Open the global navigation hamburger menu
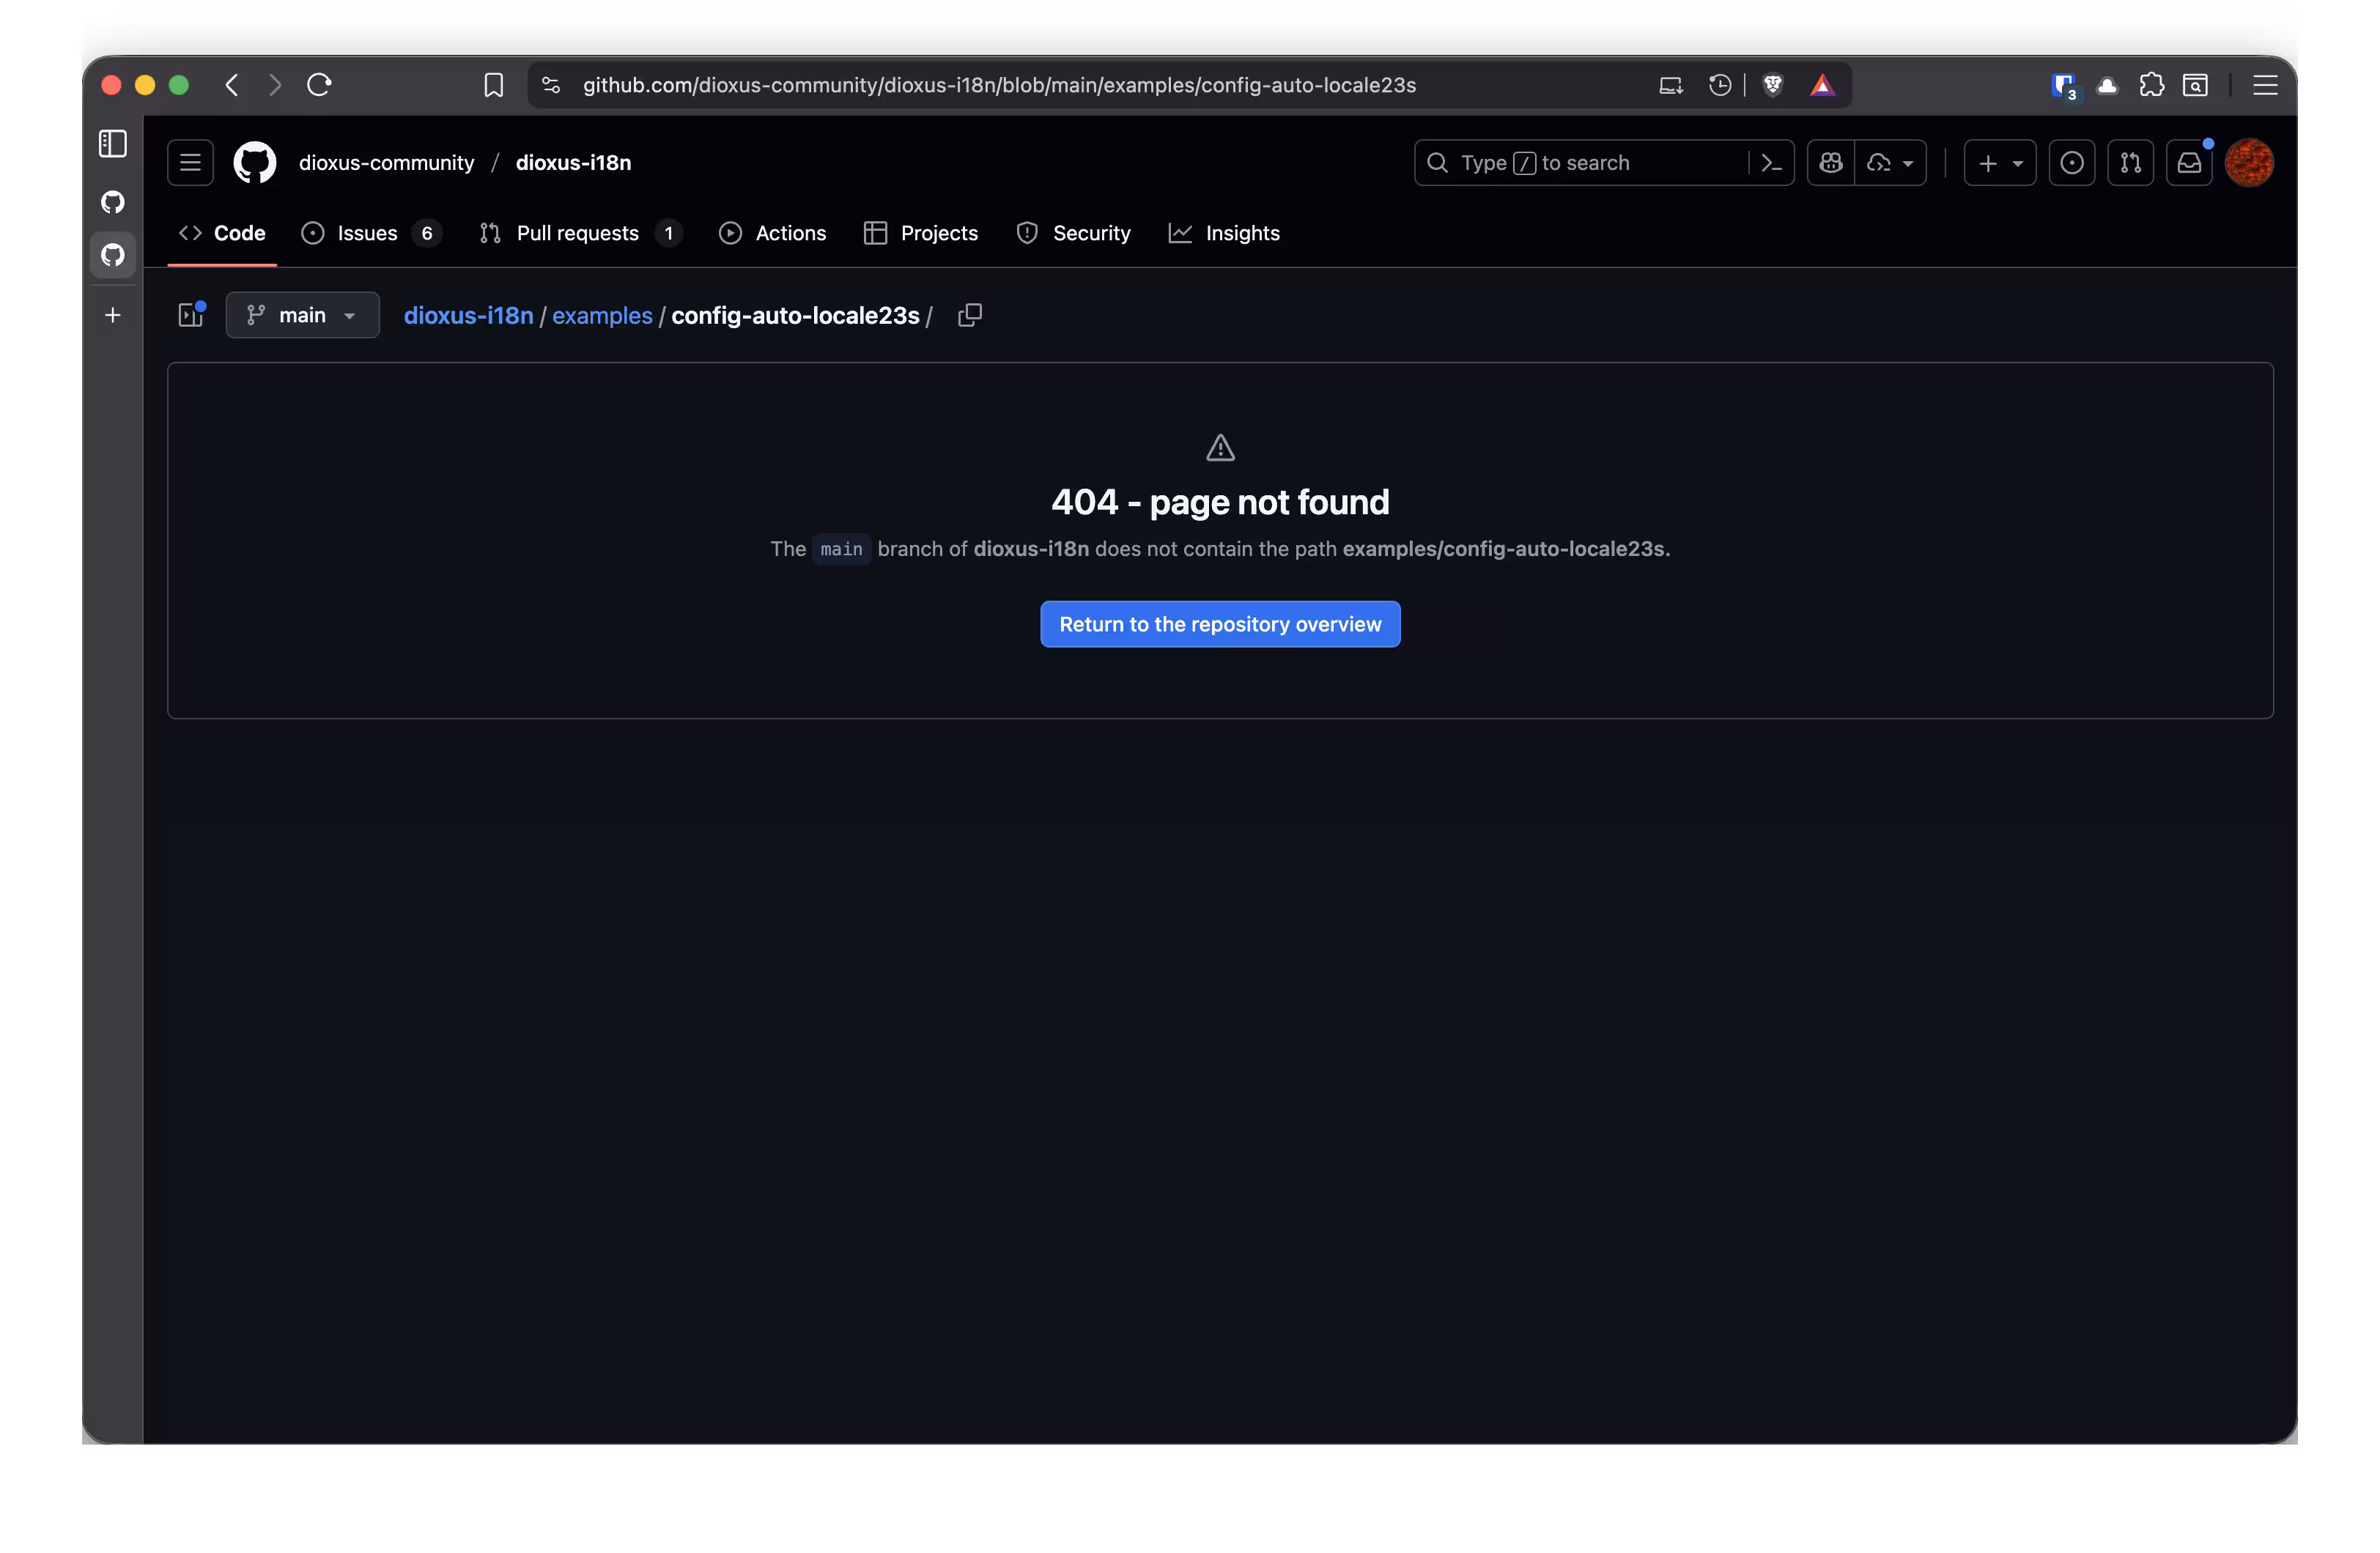Screen dimensions: 2380x1553 pos(190,162)
